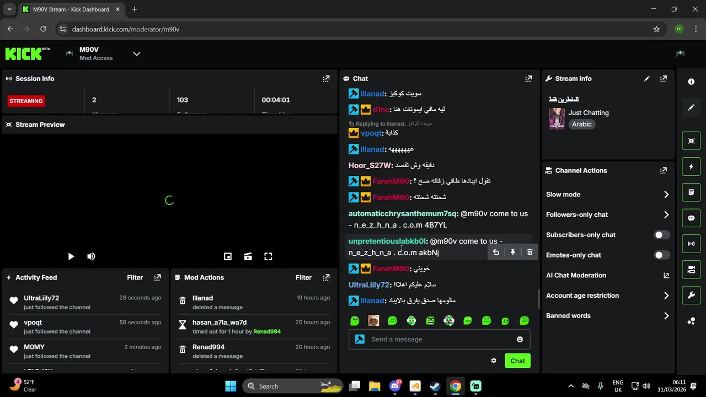Click the Send a message field

tap(440, 339)
